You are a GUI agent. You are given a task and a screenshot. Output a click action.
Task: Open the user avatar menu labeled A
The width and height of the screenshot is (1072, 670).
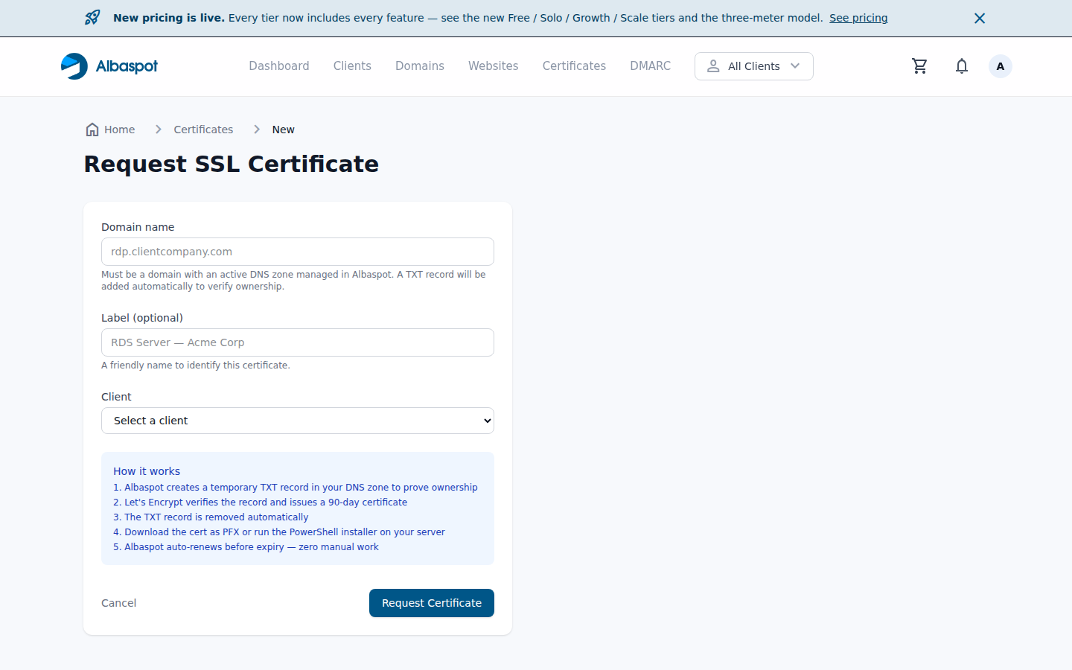pos(1001,66)
